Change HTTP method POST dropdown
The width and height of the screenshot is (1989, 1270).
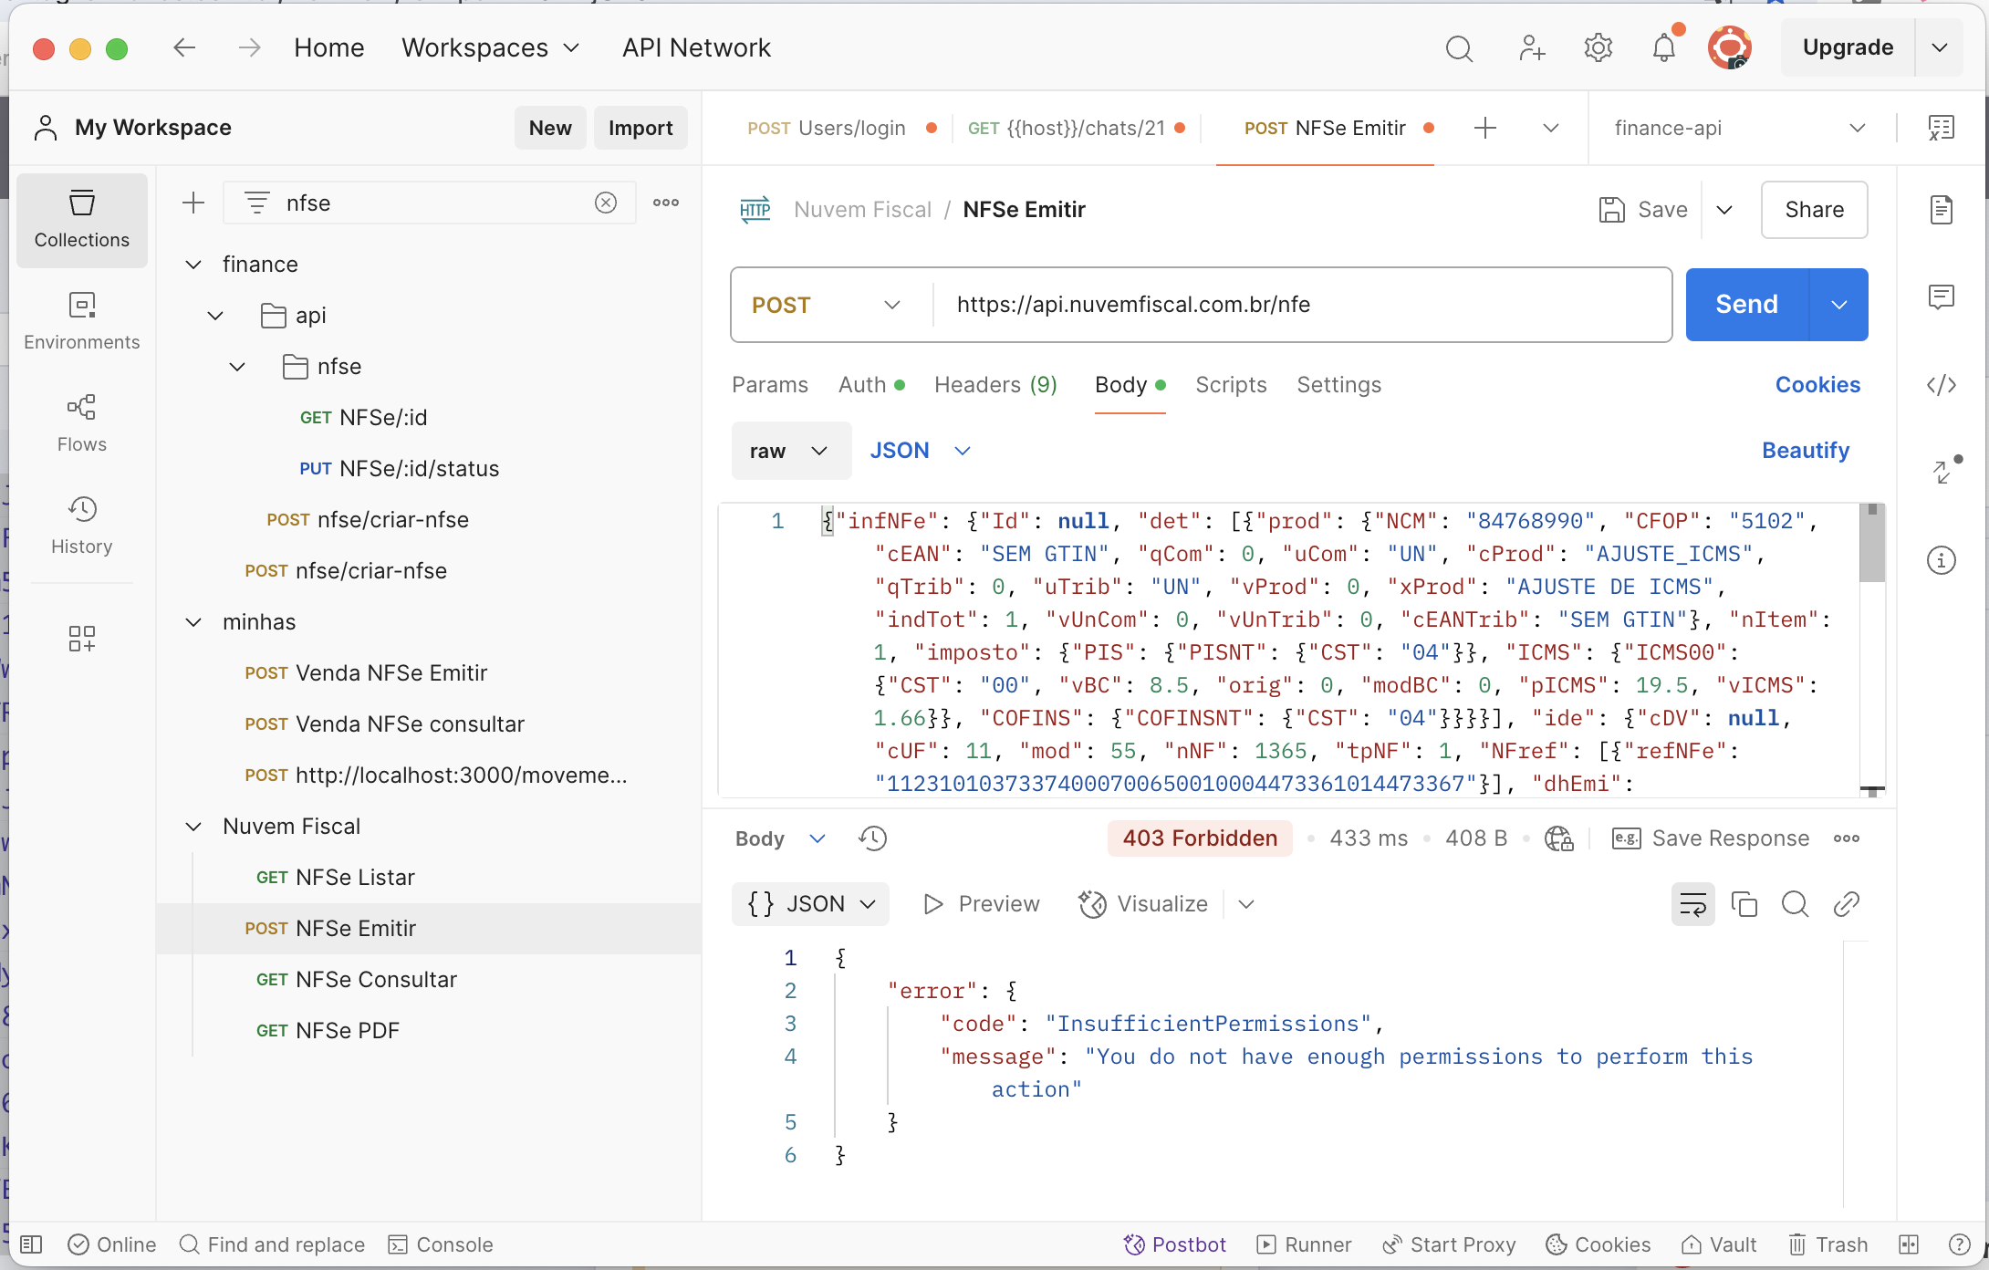pyautogui.click(x=828, y=305)
